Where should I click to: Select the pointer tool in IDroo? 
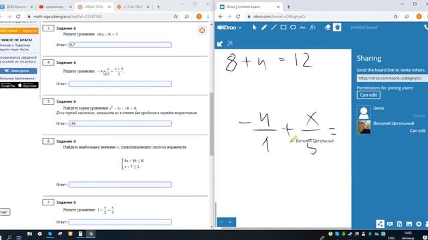[254, 27]
